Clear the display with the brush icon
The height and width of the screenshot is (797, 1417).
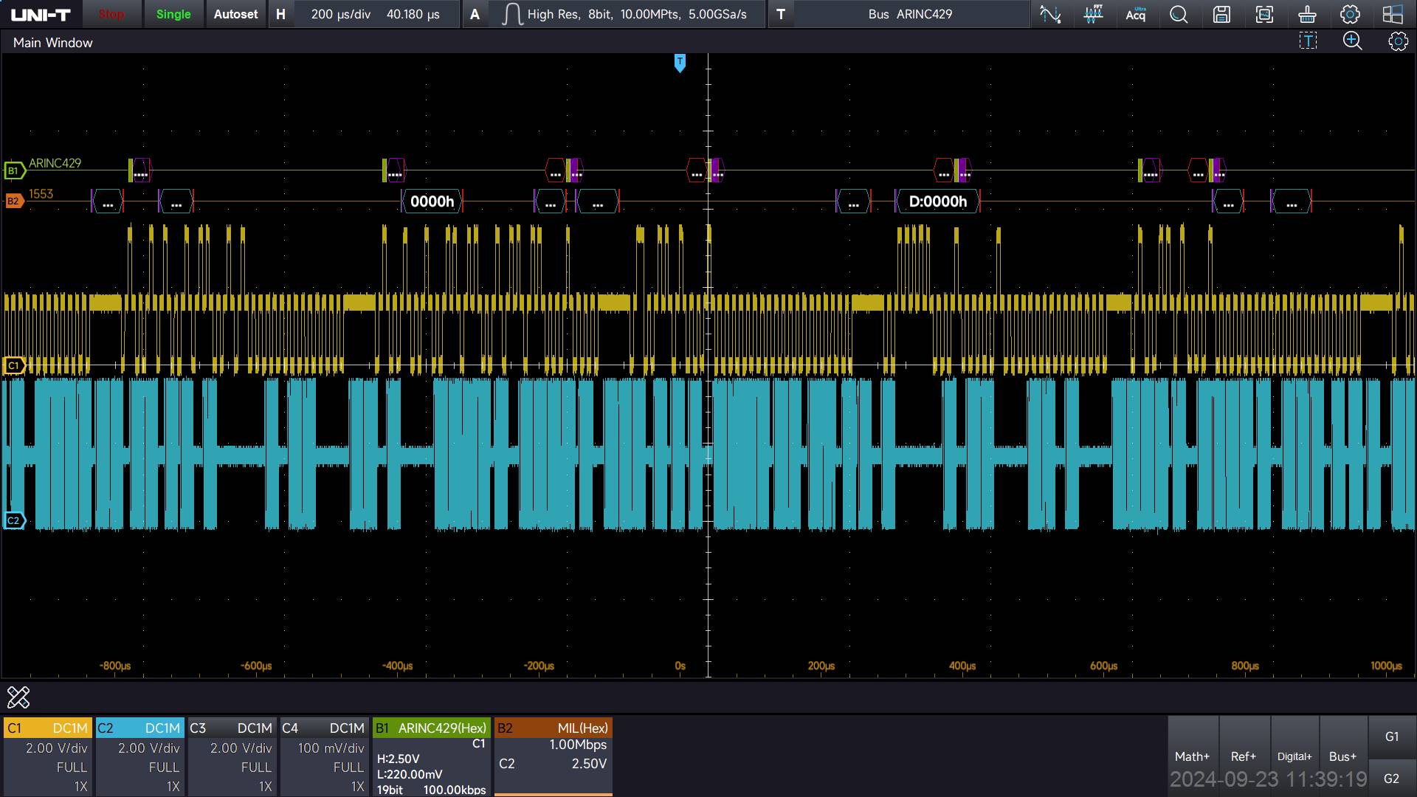tap(1307, 14)
